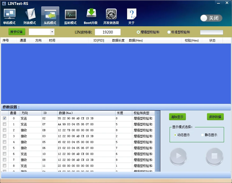232x183 pixels.
Task: Select 标准型校验和 checksum radio button
Action: pos(169,32)
